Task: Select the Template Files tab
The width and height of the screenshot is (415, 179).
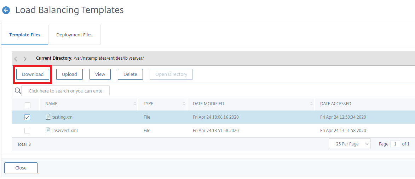Action: pyautogui.click(x=25, y=35)
